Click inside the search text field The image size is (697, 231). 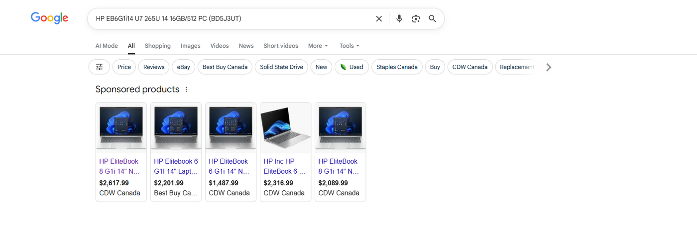(x=229, y=19)
